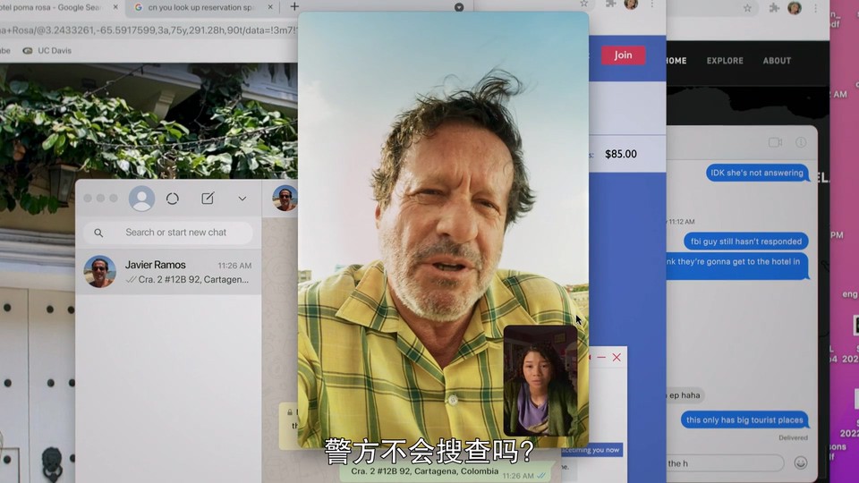Open the Chrome extensions puzzle icon
Image resolution: width=859 pixels, height=483 pixels.
point(774,8)
